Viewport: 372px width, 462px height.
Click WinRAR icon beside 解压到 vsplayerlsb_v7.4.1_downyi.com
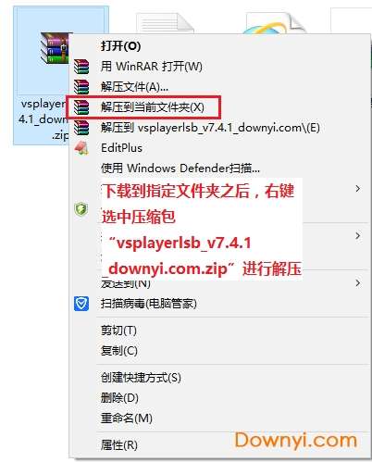coord(81,128)
